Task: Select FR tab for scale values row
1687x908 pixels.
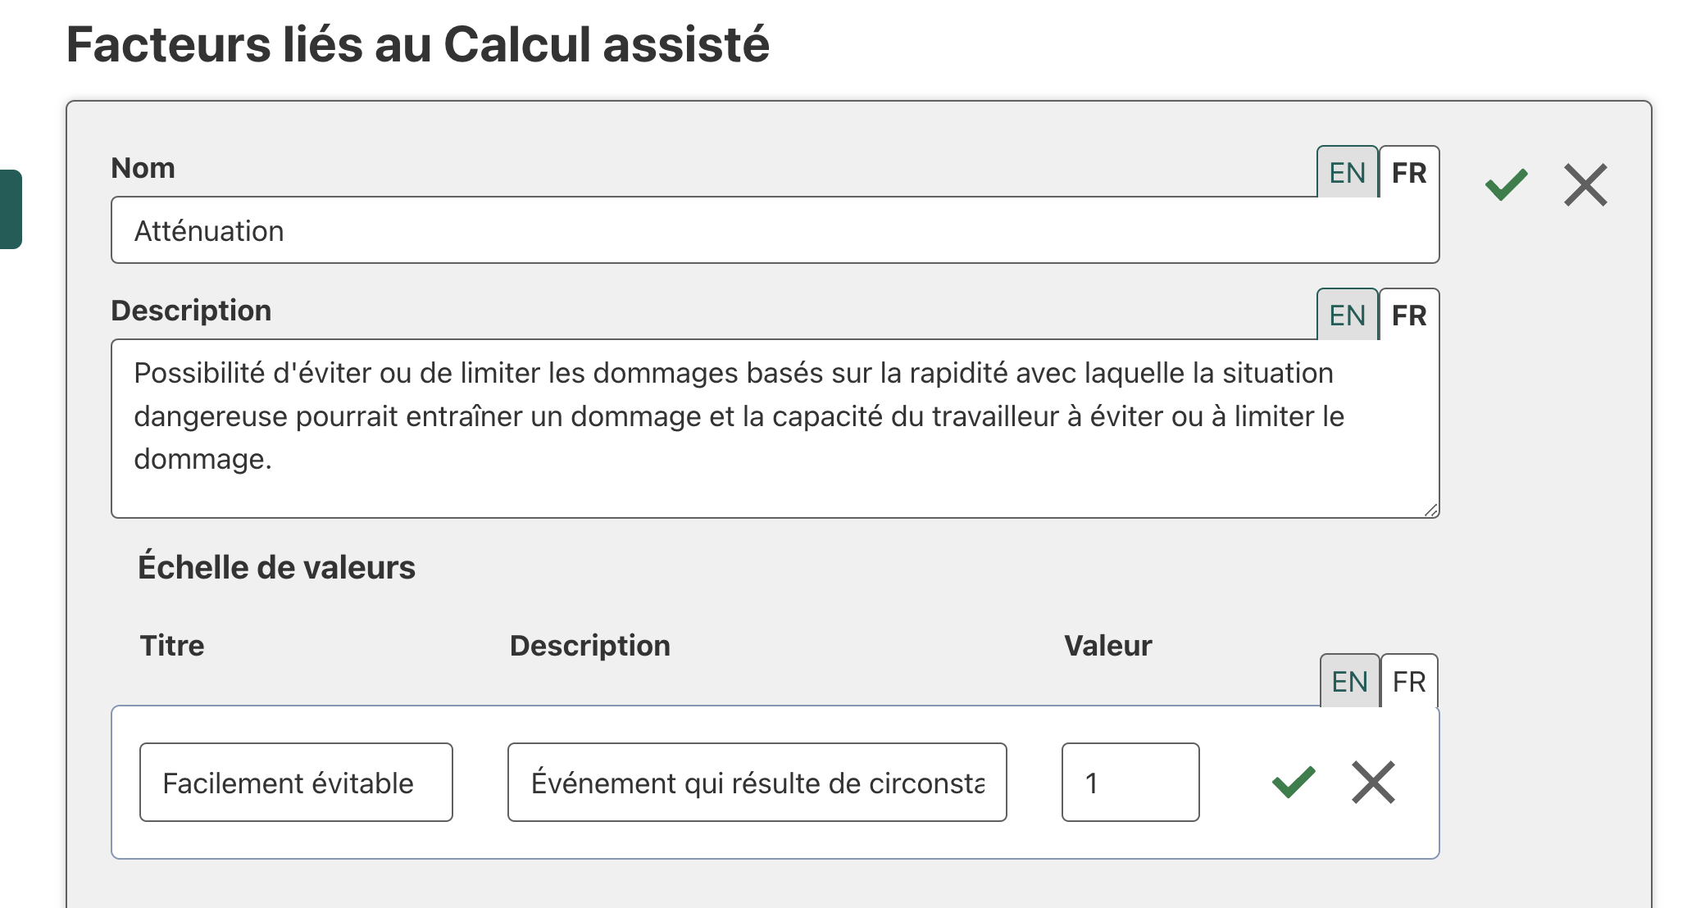Action: [x=1409, y=681]
